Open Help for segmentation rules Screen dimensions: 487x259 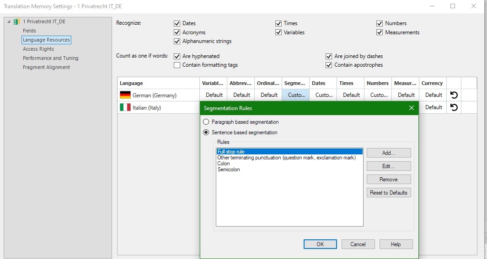pos(396,244)
